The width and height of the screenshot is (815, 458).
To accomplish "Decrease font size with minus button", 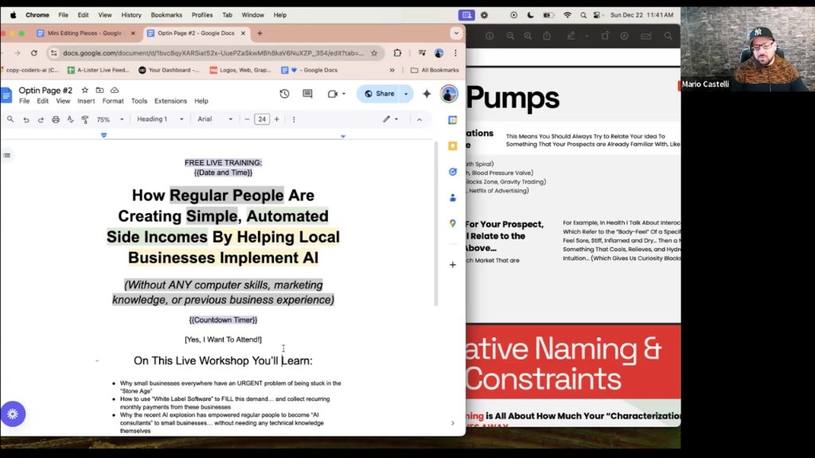I will tap(247, 119).
